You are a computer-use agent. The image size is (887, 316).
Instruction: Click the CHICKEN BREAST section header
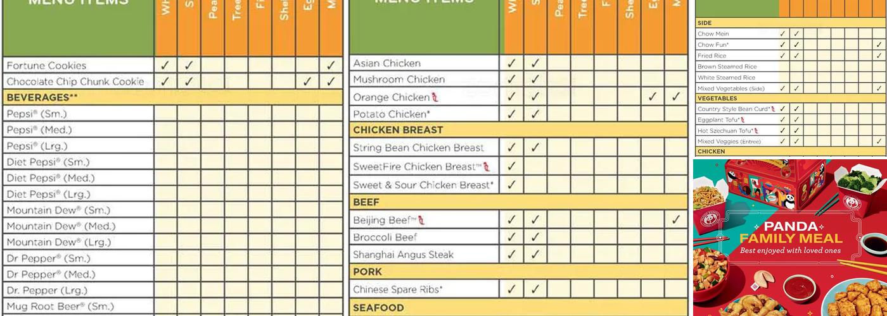398,130
